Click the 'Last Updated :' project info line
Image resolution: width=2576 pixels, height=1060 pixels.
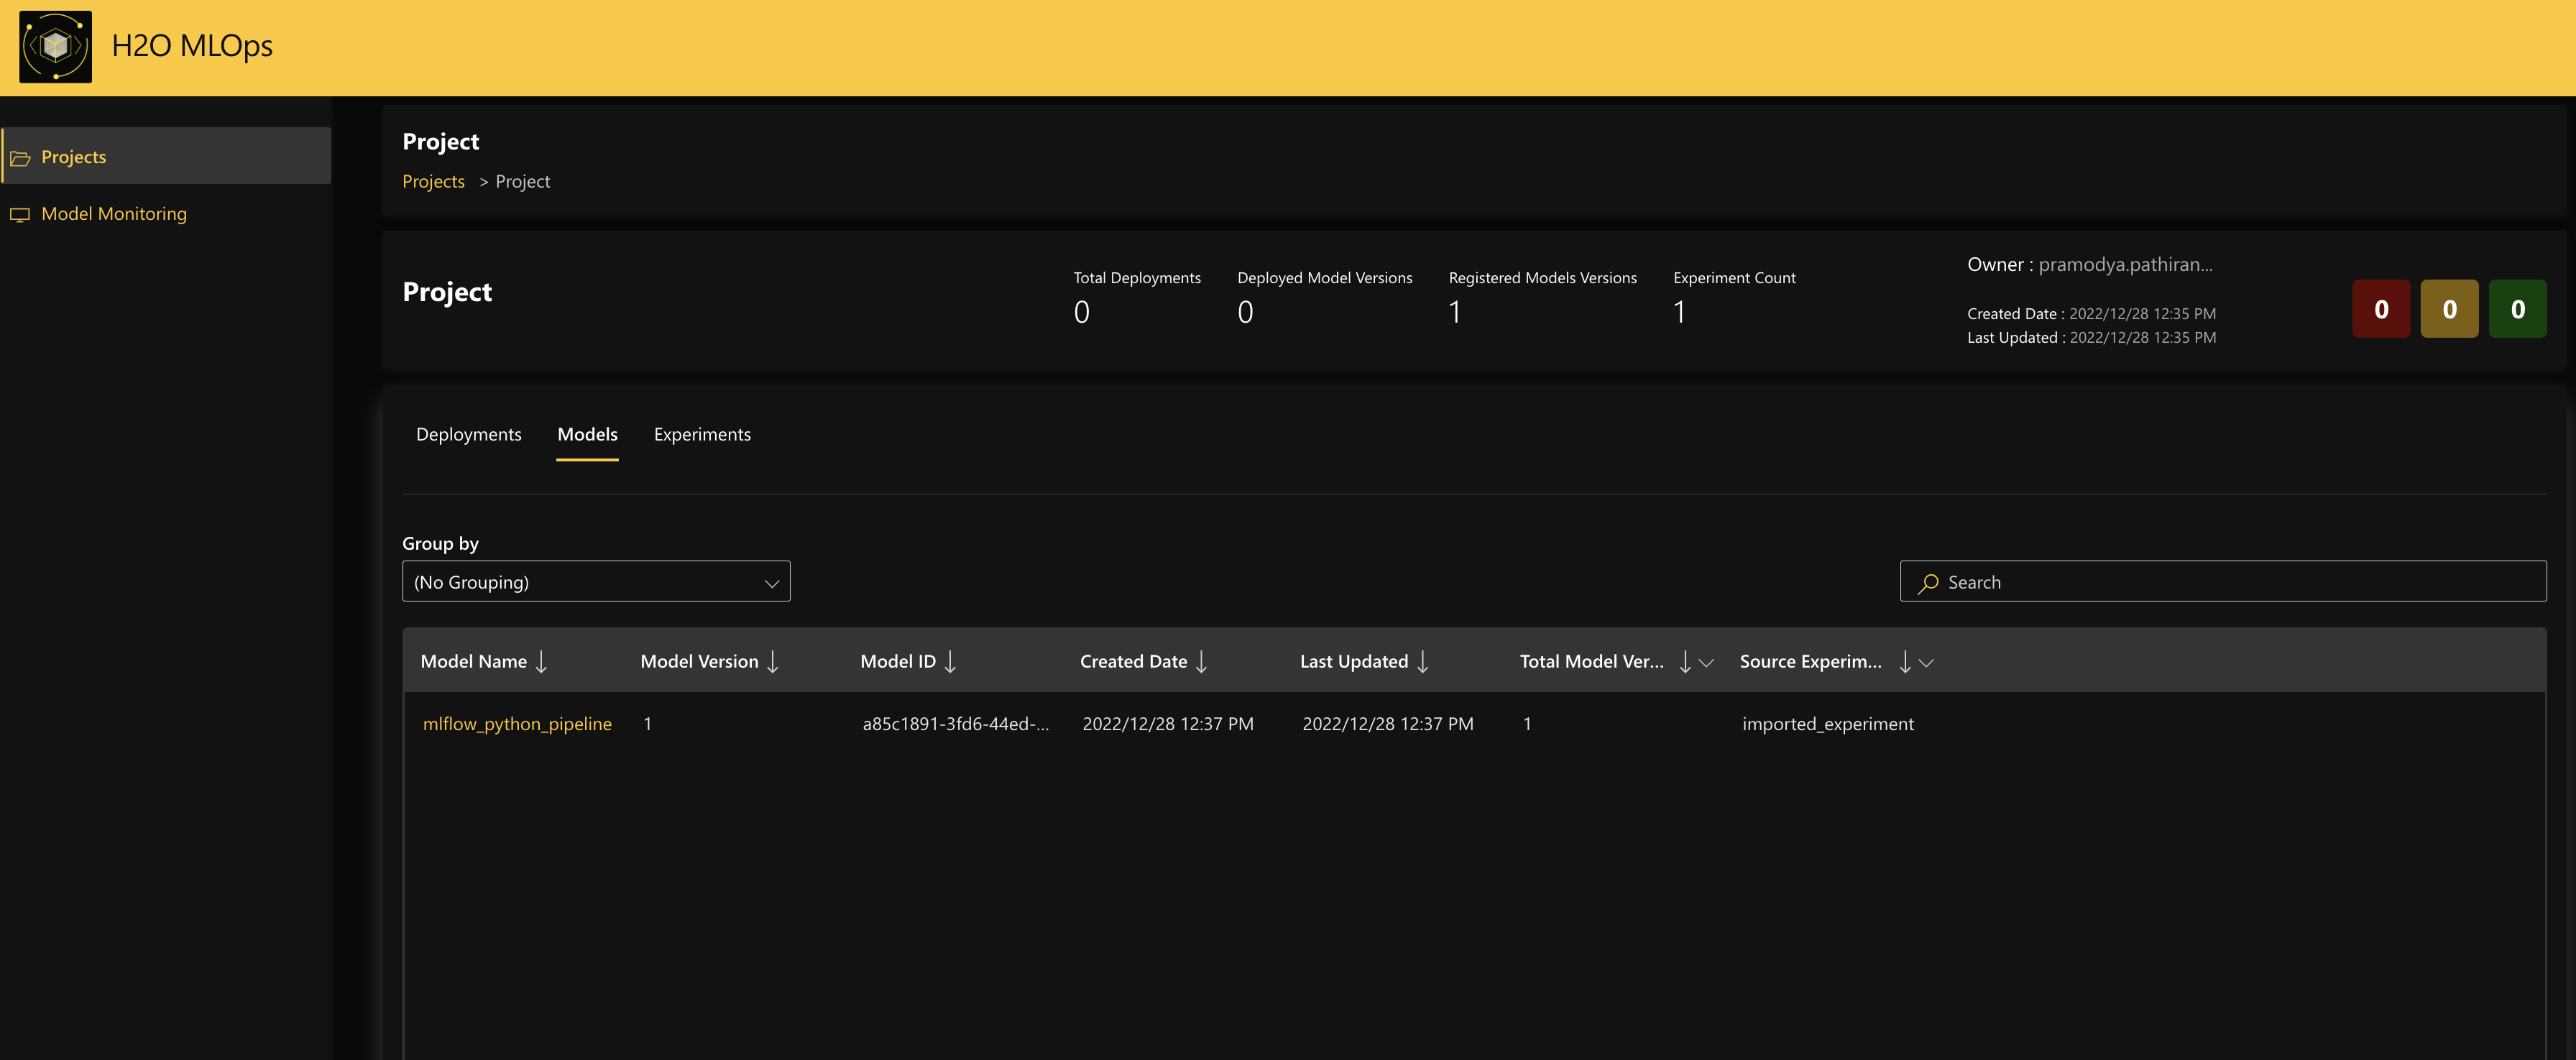(2091, 338)
